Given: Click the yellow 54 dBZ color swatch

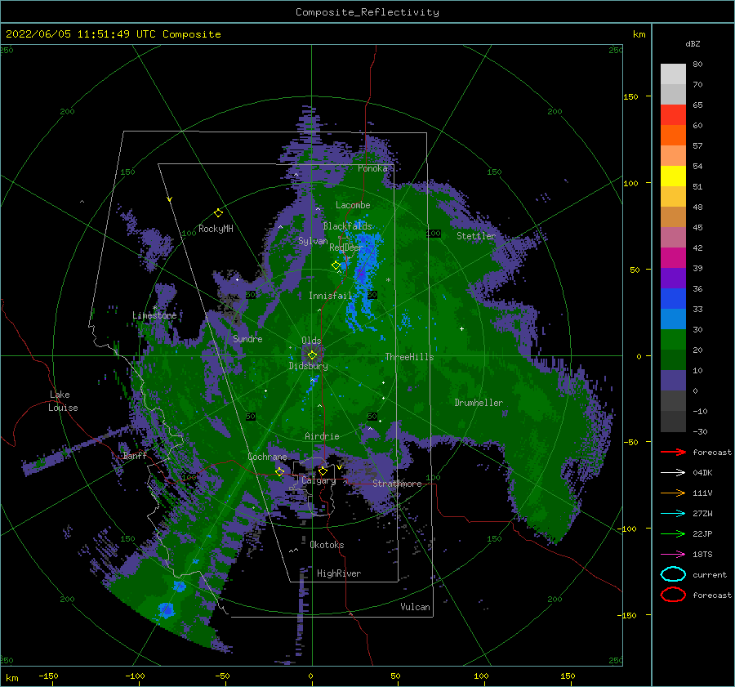Looking at the screenshot, I should tap(673, 176).
